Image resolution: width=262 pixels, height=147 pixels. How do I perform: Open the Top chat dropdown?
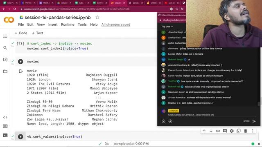click(x=167, y=27)
